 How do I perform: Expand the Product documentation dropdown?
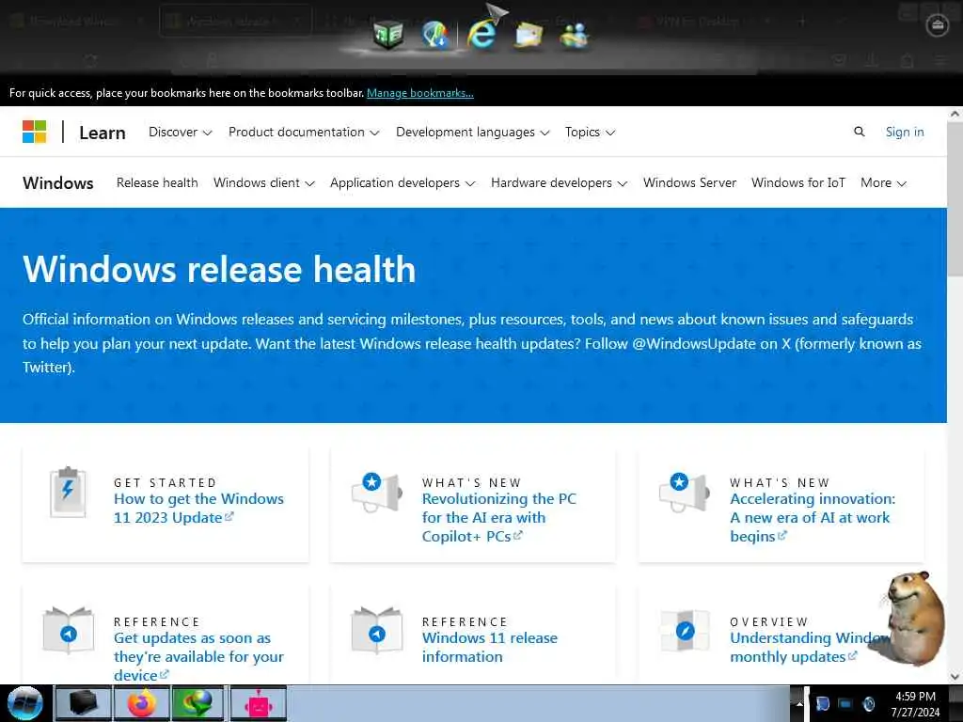304,132
